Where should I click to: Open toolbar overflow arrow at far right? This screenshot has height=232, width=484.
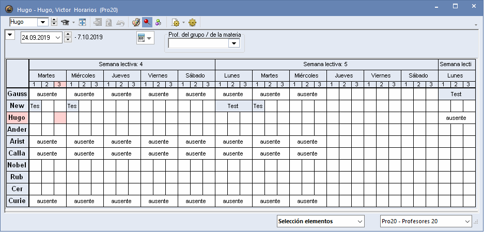pos(476,25)
